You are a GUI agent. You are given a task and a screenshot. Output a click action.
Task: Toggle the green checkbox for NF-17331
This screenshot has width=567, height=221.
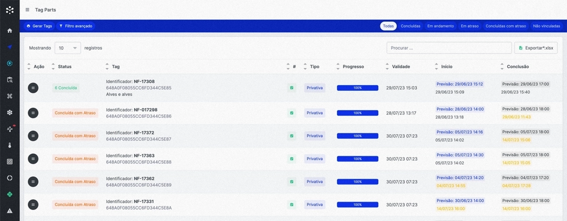click(x=291, y=205)
